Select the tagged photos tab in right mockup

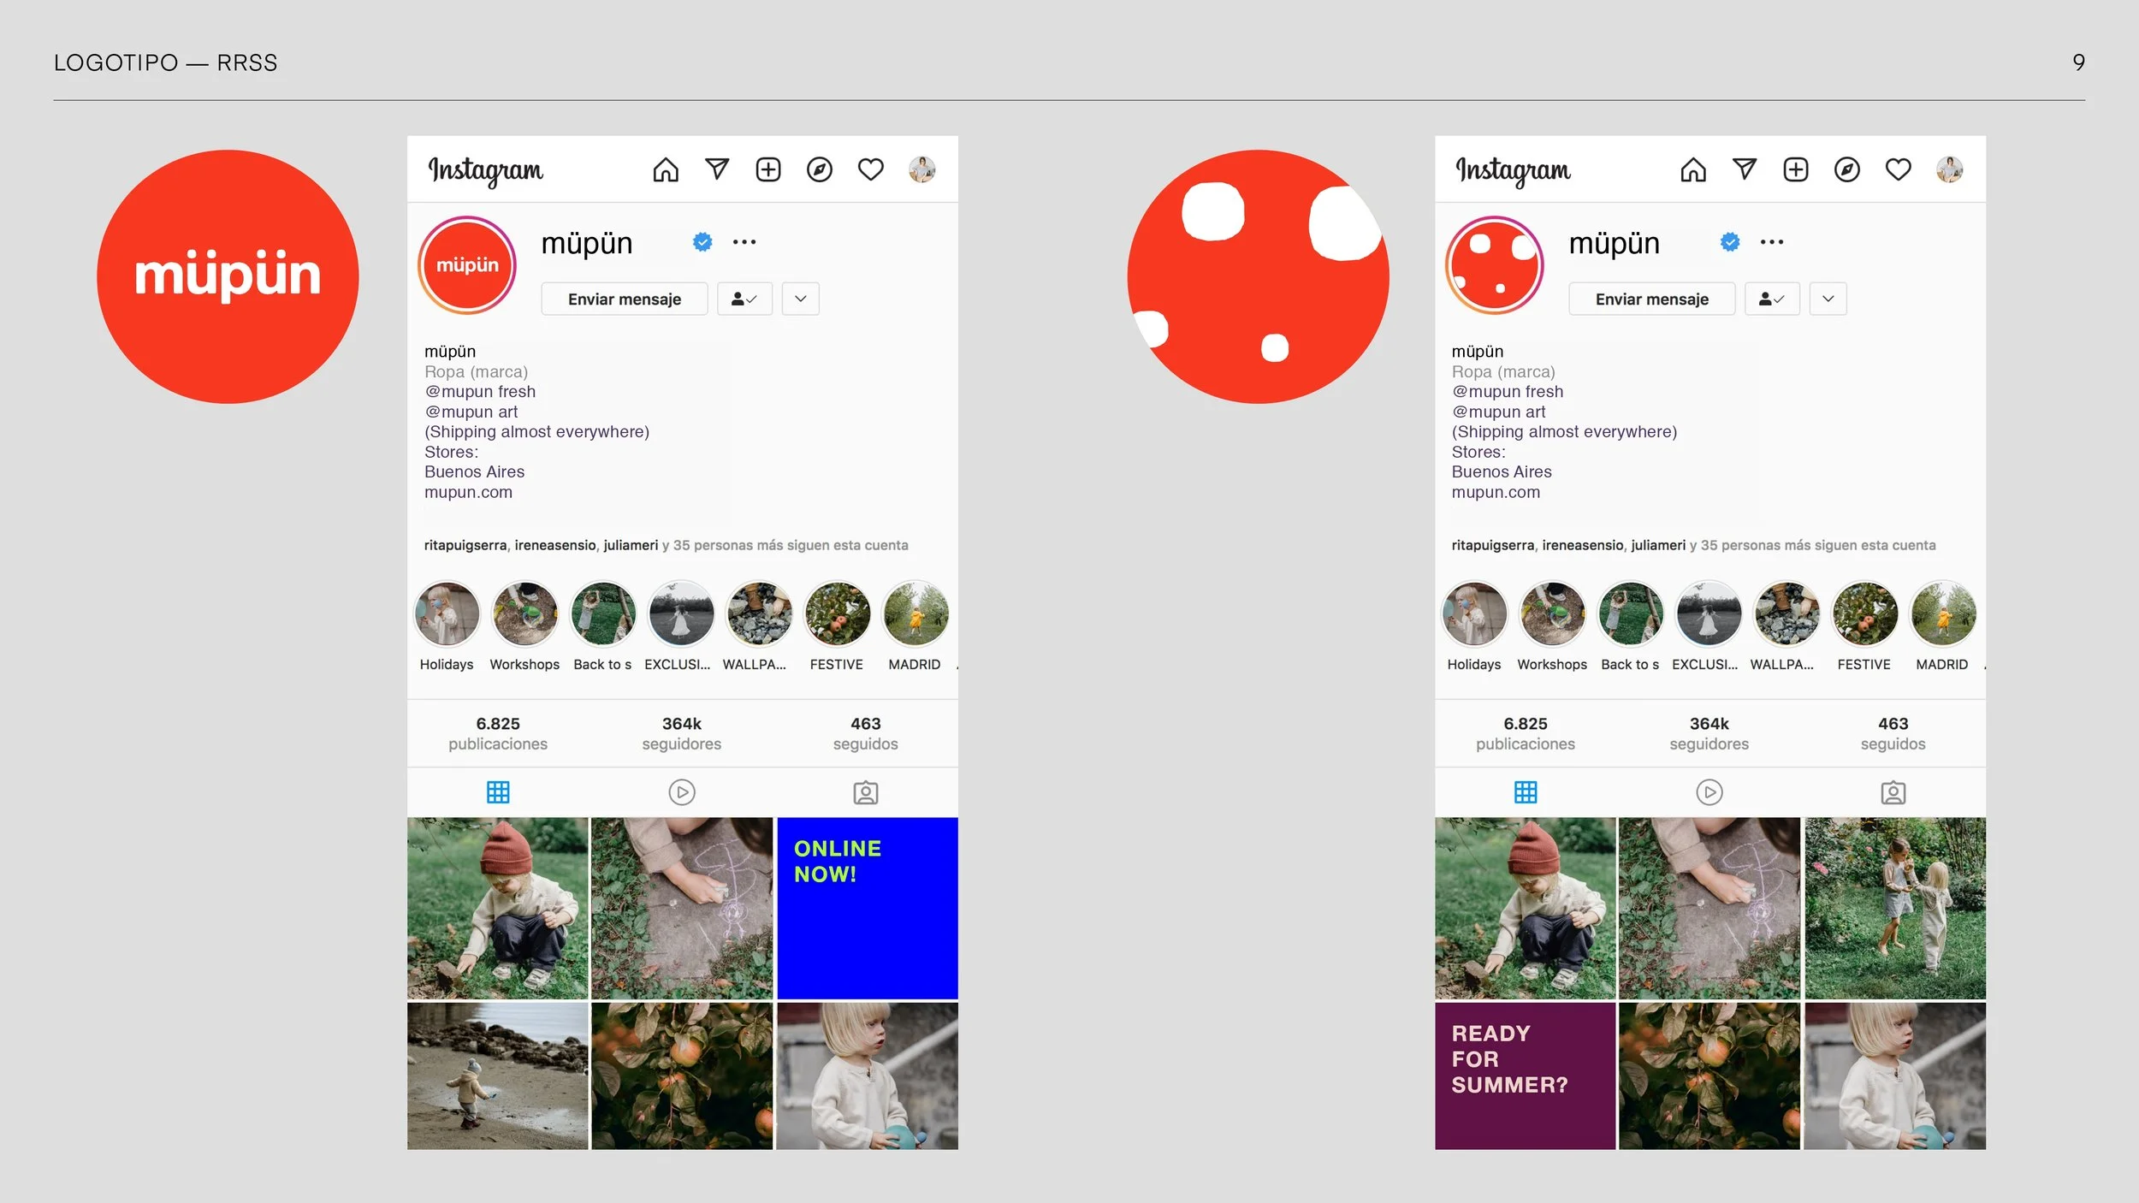pos(1893,792)
